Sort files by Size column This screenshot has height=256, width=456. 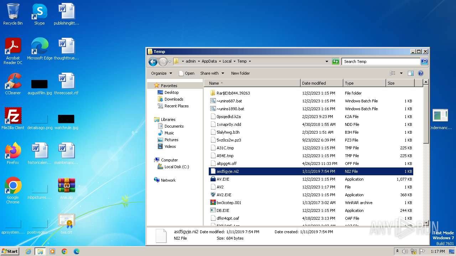(x=400, y=83)
